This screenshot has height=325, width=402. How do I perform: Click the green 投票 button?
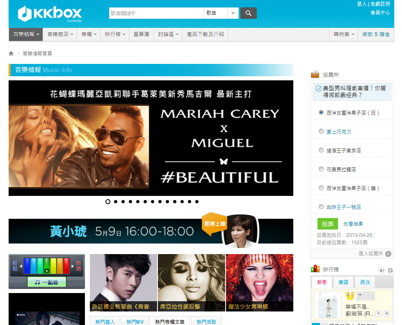pos(327,224)
